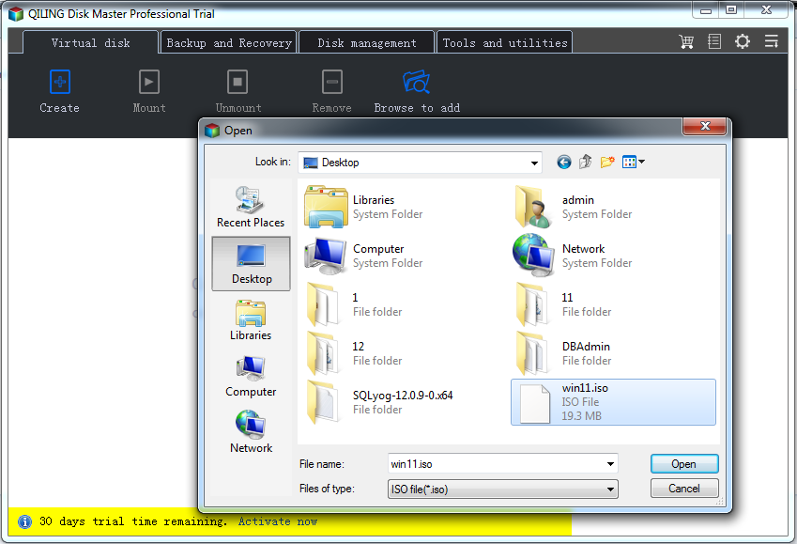
Task: Select the SQLyog-12.0.9-0.x64 folder
Action: click(379, 402)
